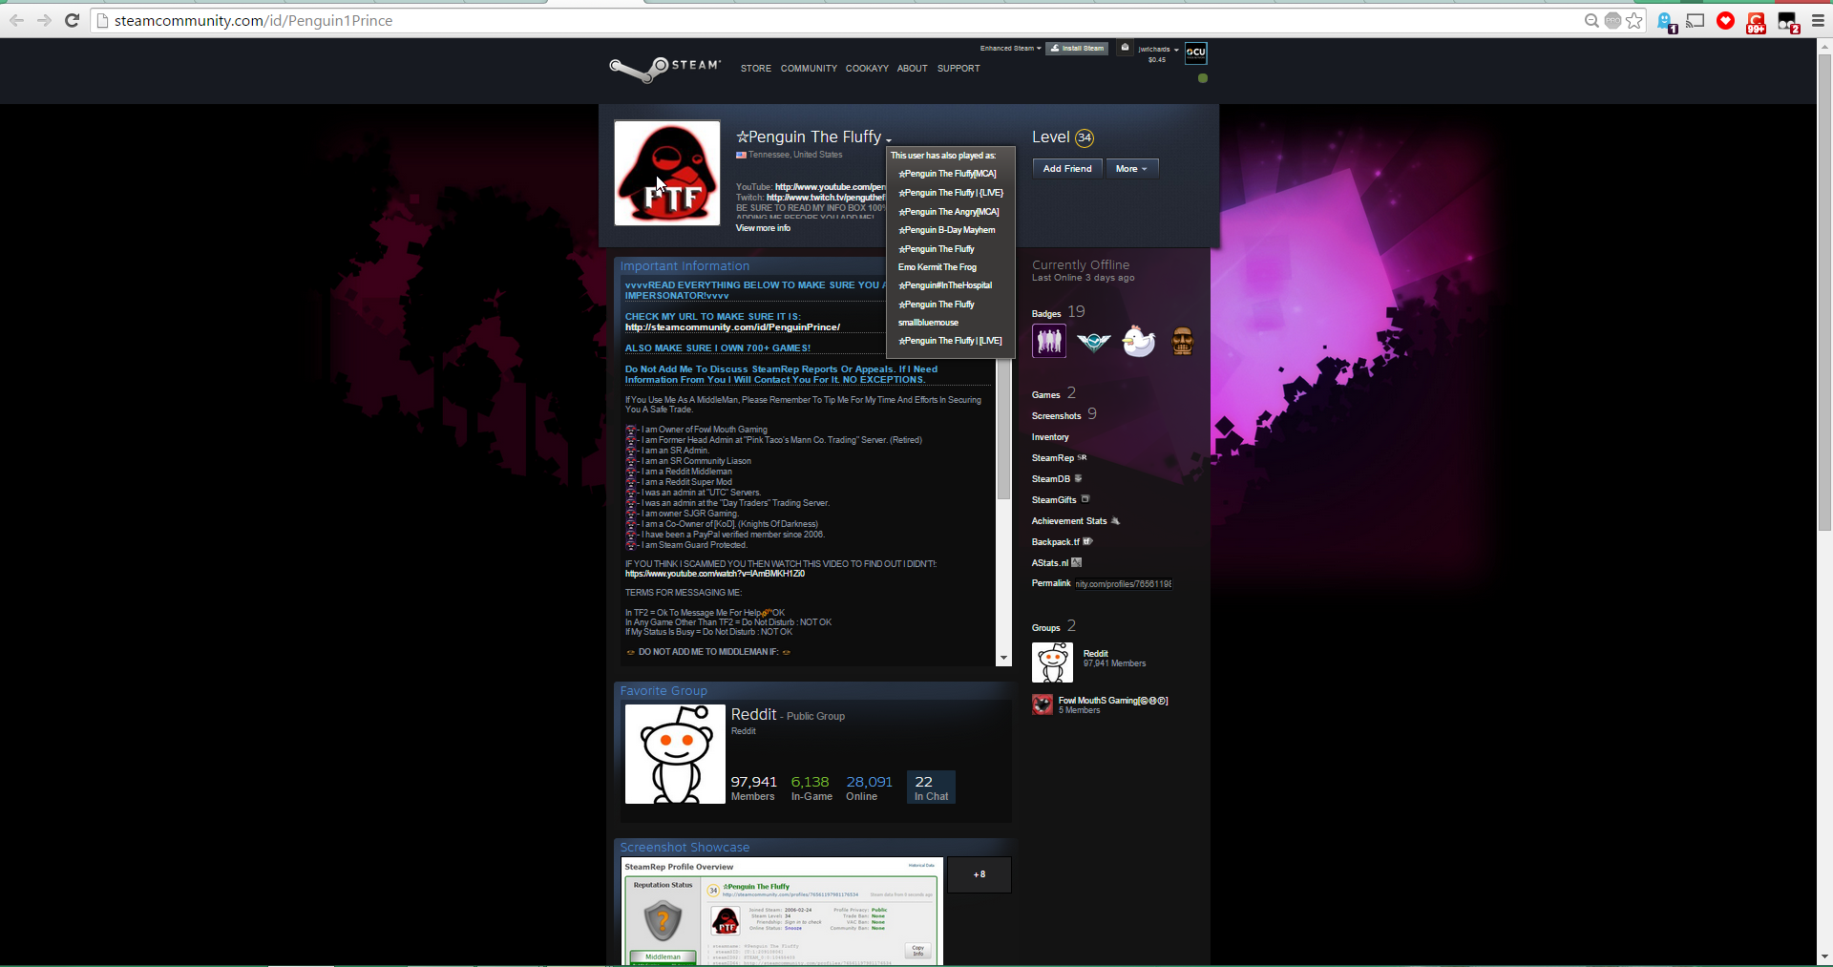Click the browser back arrow
1833x967 pixels.
pyautogui.click(x=17, y=20)
